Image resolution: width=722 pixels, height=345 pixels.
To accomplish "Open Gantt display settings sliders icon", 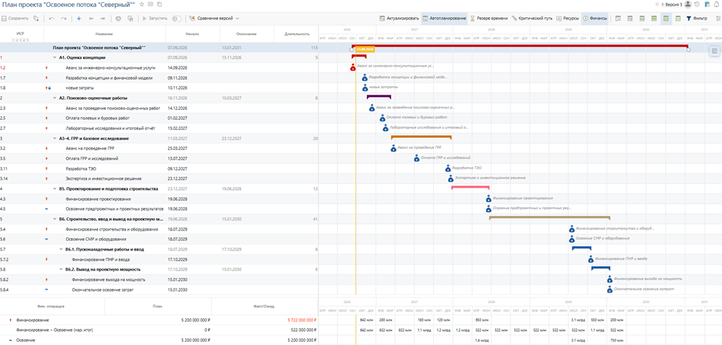I will pyautogui.click(x=719, y=19).
